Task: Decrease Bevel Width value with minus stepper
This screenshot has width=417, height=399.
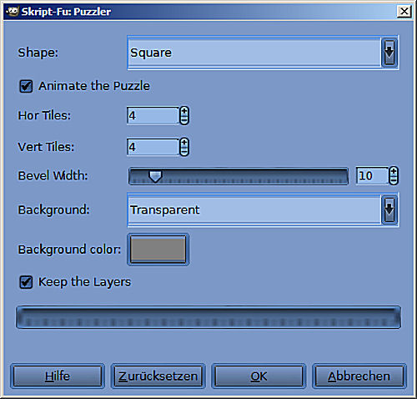Action: [394, 180]
